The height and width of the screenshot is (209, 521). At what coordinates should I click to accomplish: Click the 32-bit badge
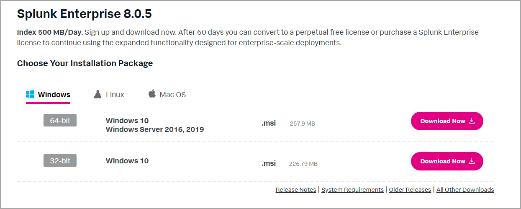pos(60,160)
